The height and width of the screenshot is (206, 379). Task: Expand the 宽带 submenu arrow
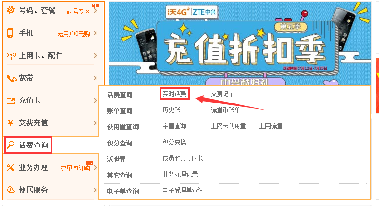click(x=95, y=78)
